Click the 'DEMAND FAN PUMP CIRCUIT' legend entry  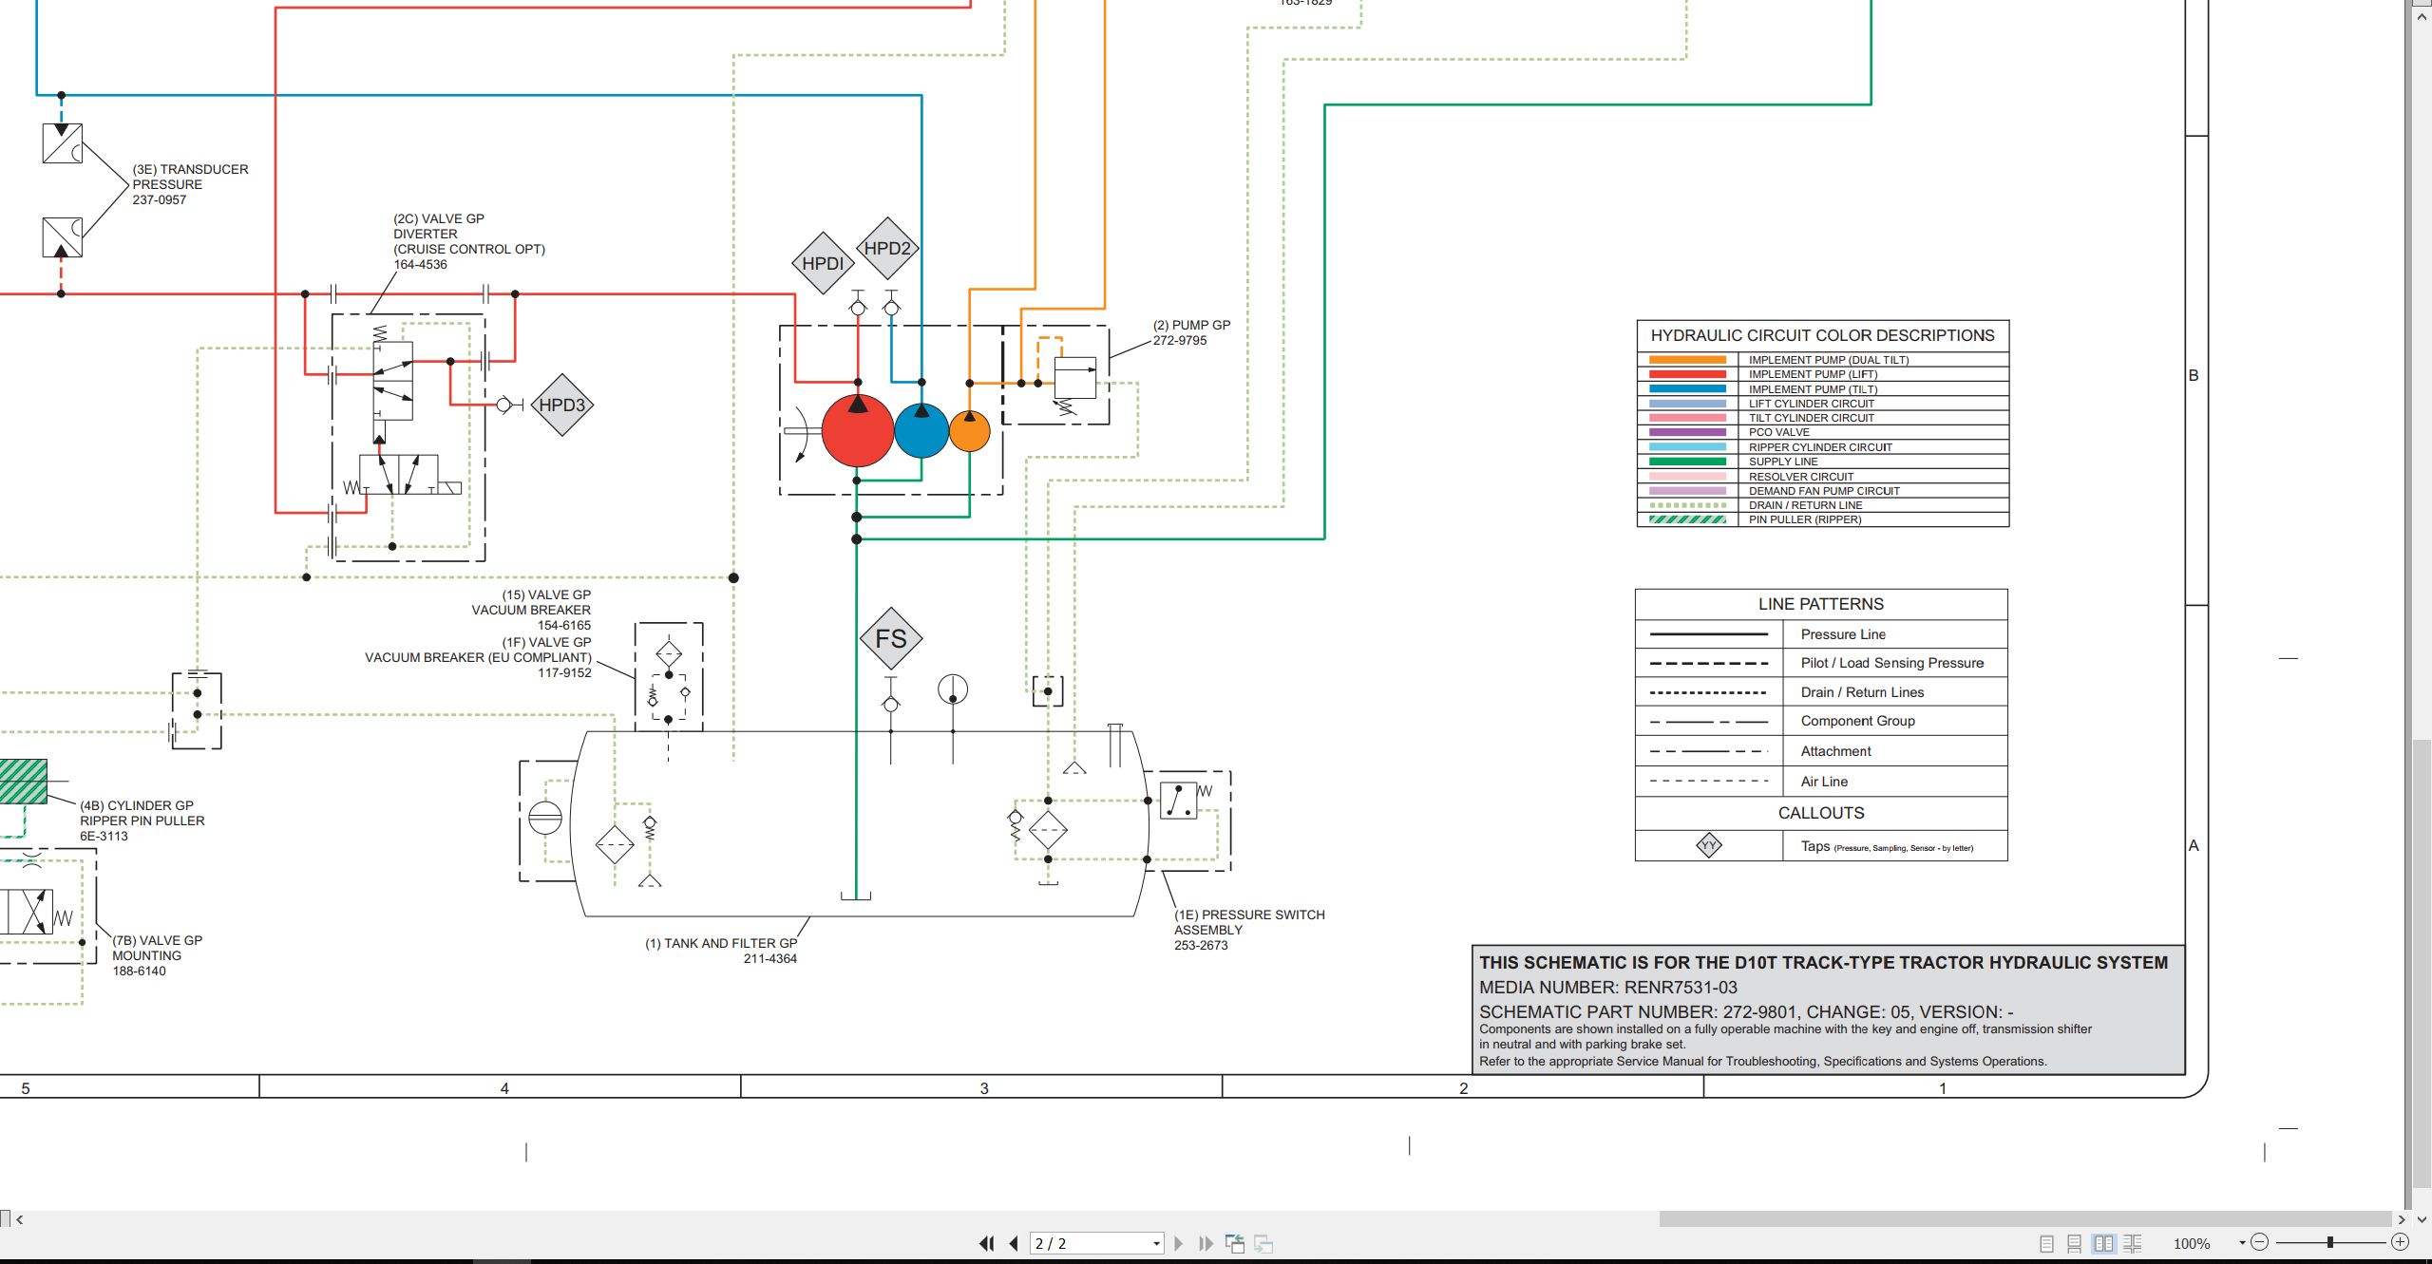[x=1824, y=491]
